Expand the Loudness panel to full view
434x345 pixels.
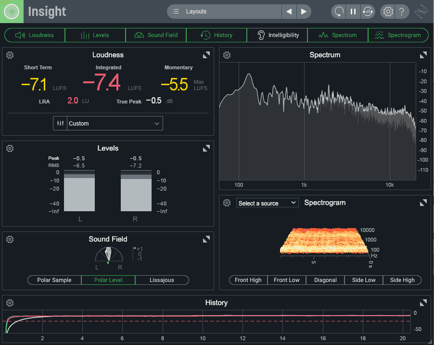pos(206,55)
